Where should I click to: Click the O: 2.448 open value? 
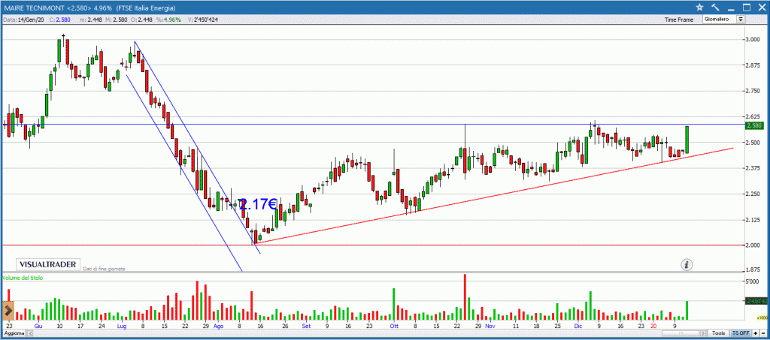(141, 20)
